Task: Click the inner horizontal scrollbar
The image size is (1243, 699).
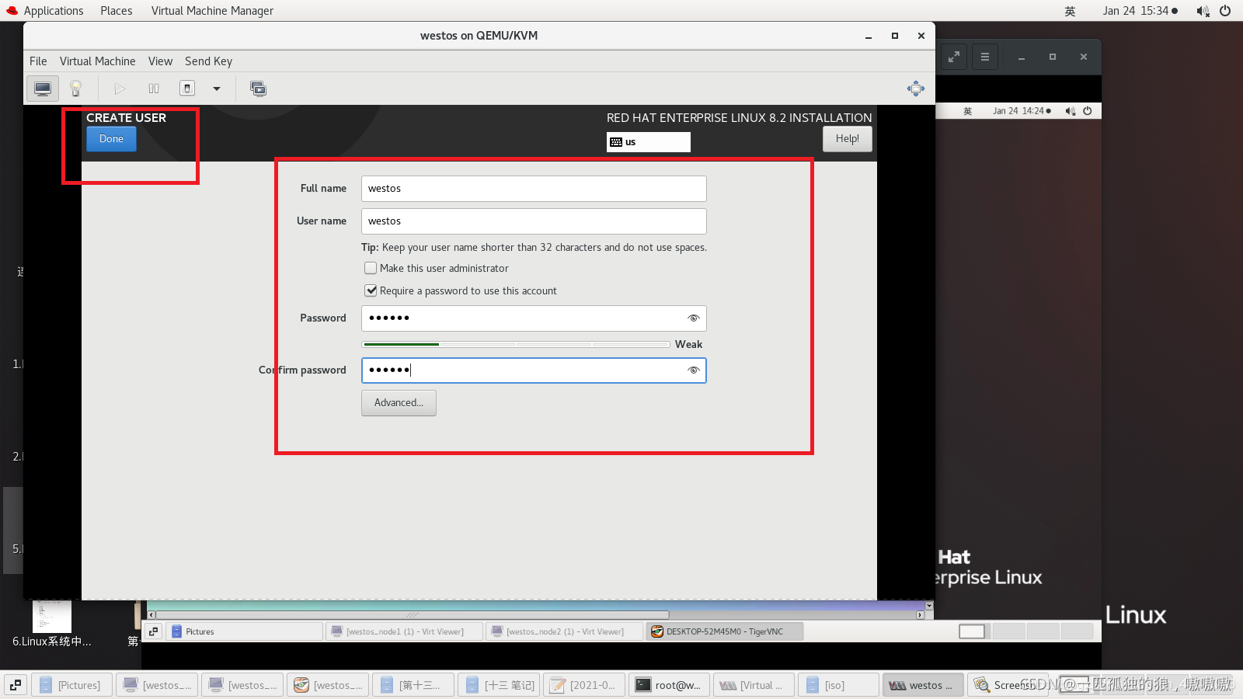Action: 412,614
